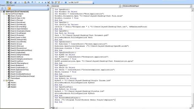The width and height of the screenshot is (194, 109).
Task: Click the View Code icon in Project pane
Action: tap(2, 8)
